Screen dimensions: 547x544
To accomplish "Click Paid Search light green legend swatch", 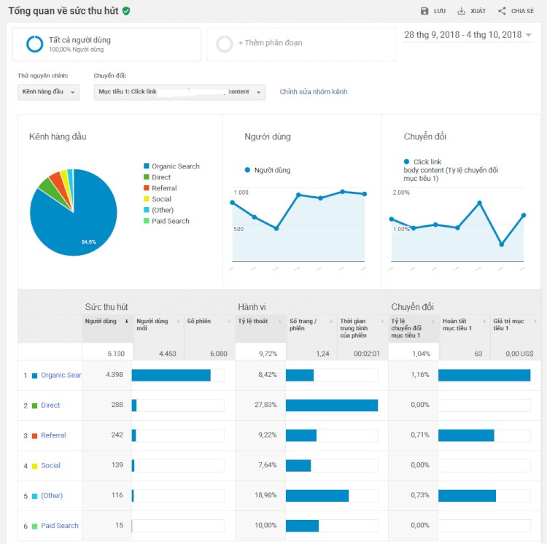I will click(x=147, y=221).
